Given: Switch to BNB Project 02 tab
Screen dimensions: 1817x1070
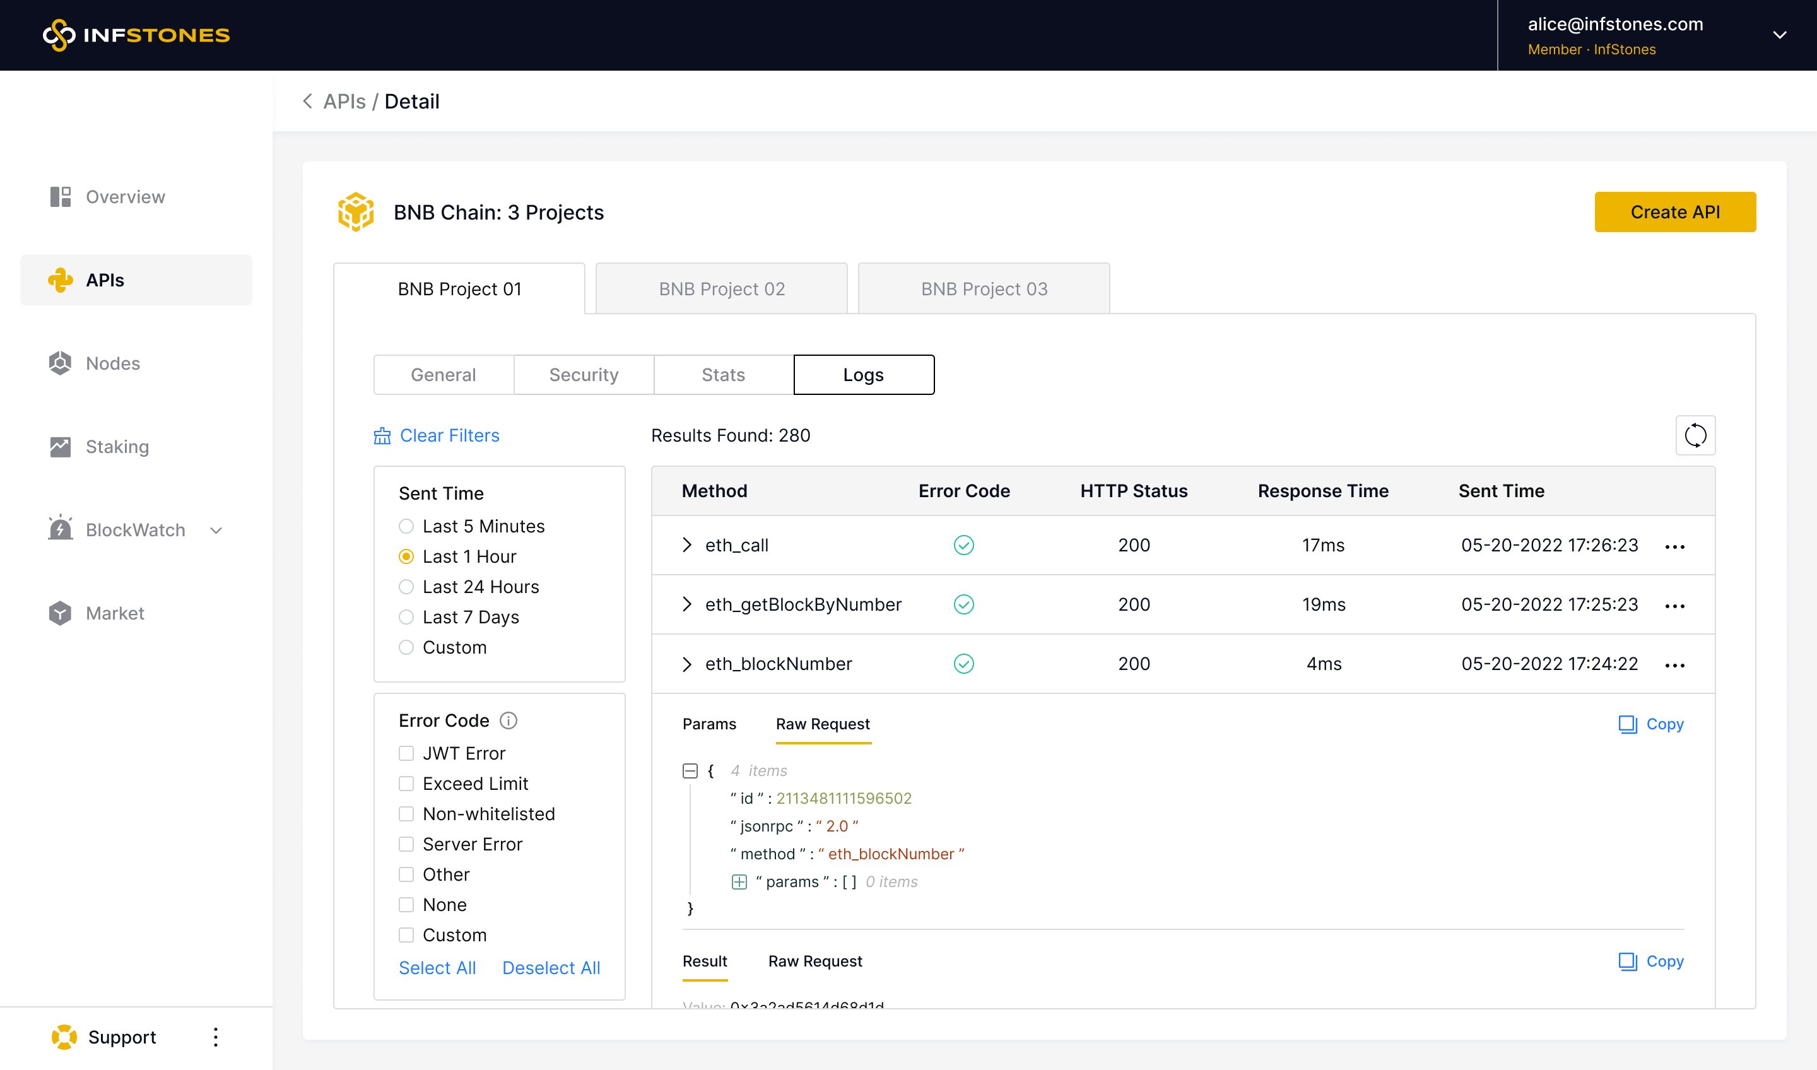Looking at the screenshot, I should click(x=721, y=289).
